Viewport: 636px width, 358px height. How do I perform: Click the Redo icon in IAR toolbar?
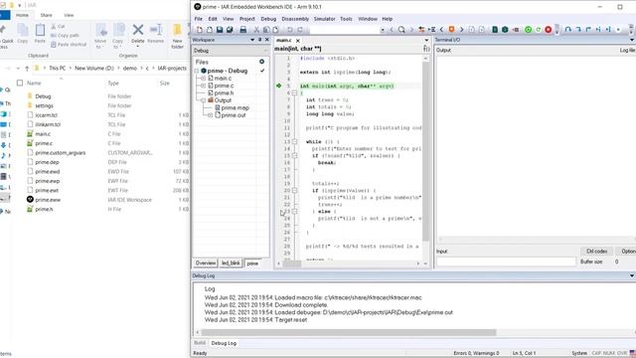pos(300,30)
